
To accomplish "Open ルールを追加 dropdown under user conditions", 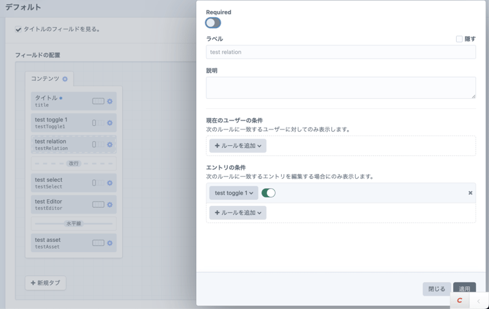I will coord(238,146).
